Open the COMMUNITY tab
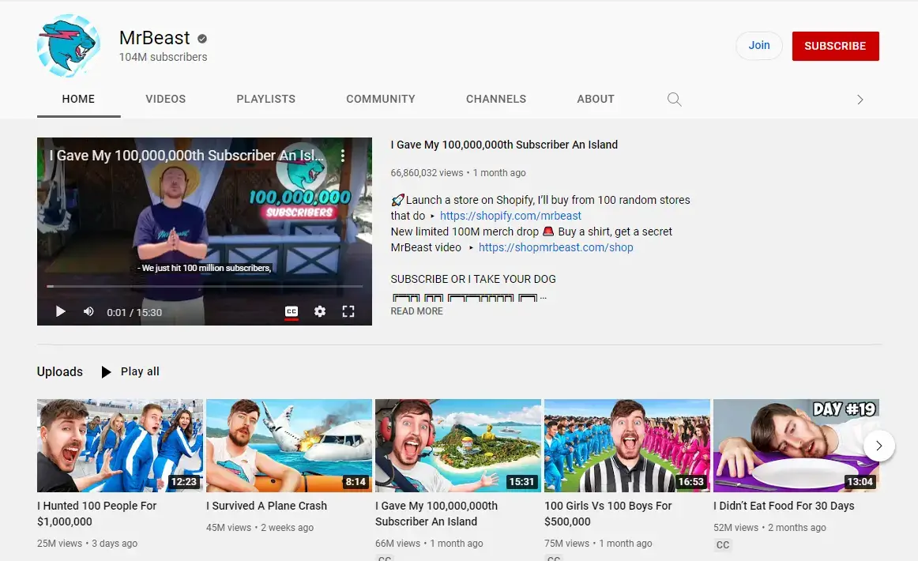 (x=380, y=99)
